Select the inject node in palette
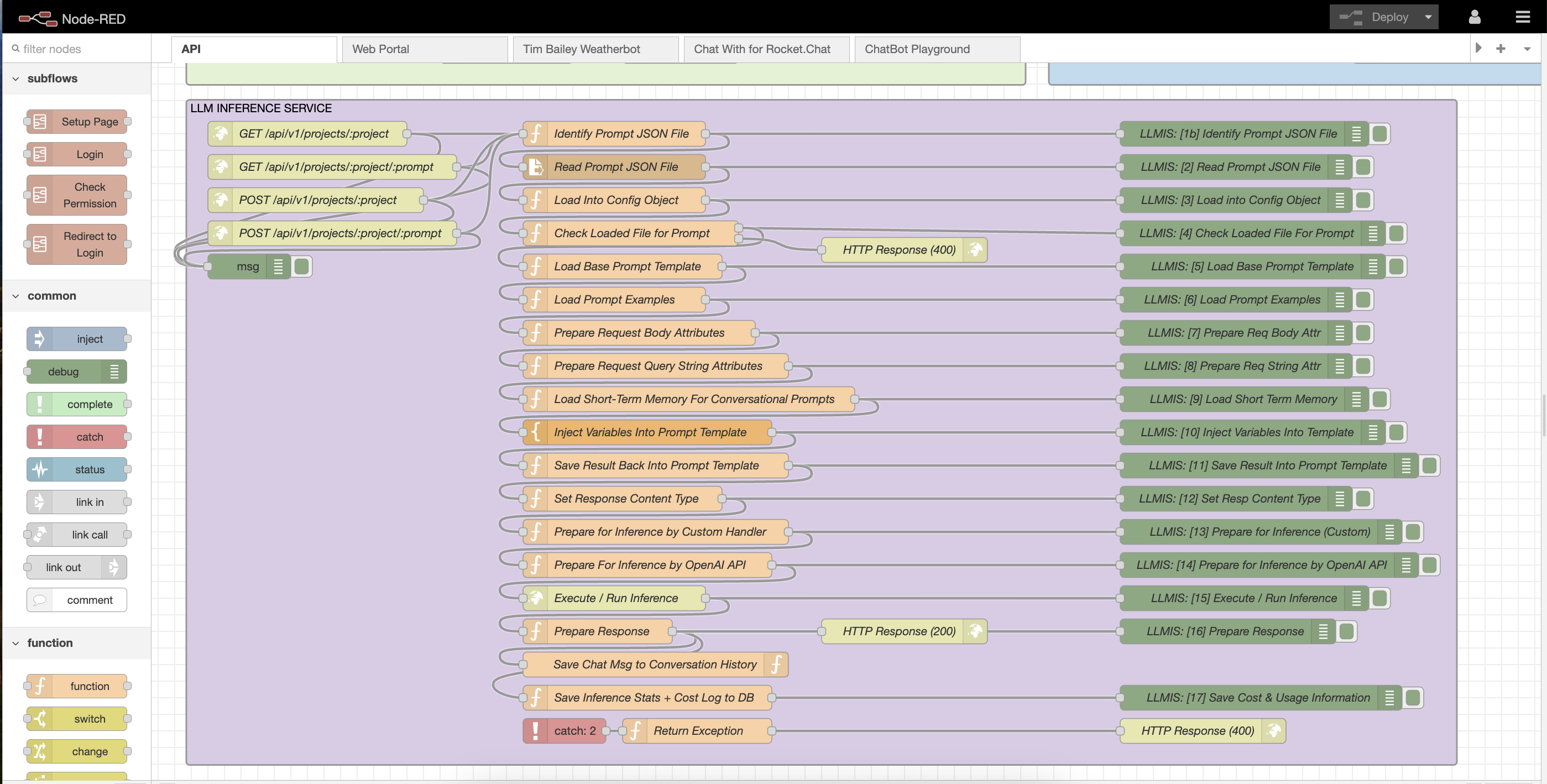This screenshot has height=784, width=1547. 77,339
